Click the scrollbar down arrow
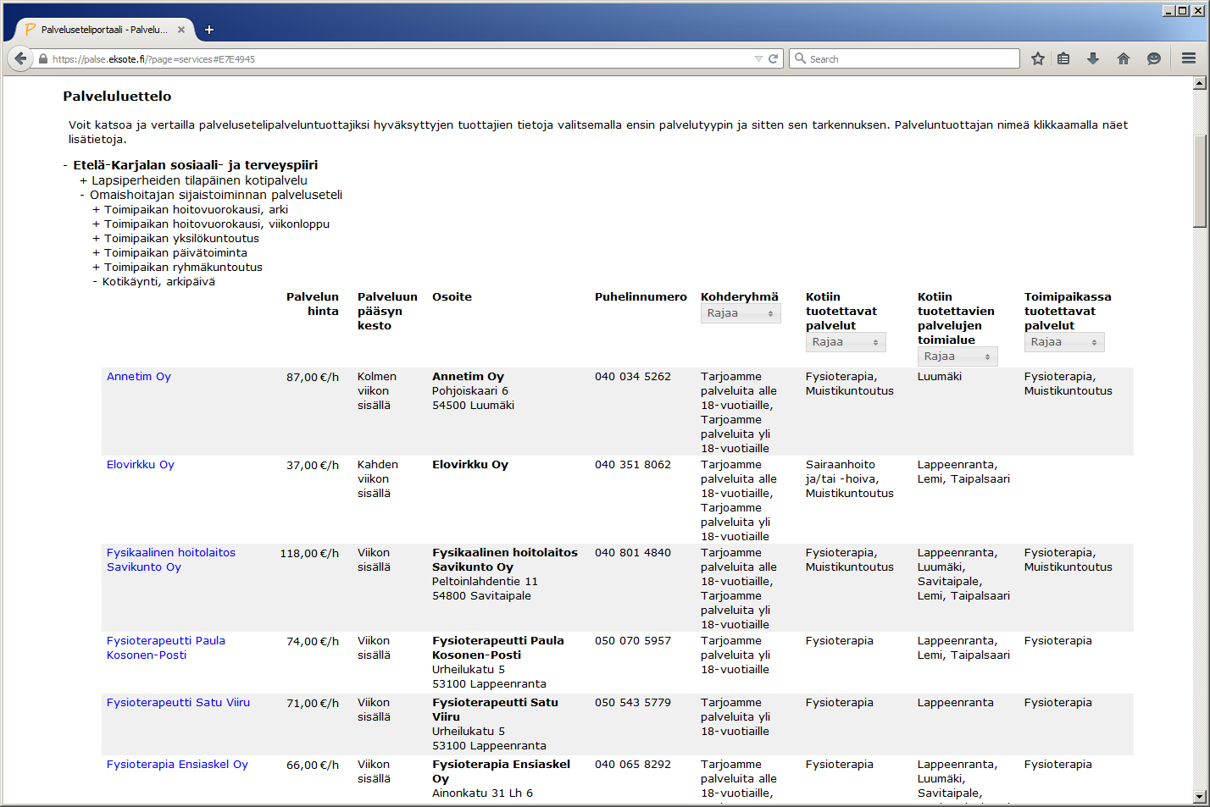The height and width of the screenshot is (807, 1210). click(1200, 797)
